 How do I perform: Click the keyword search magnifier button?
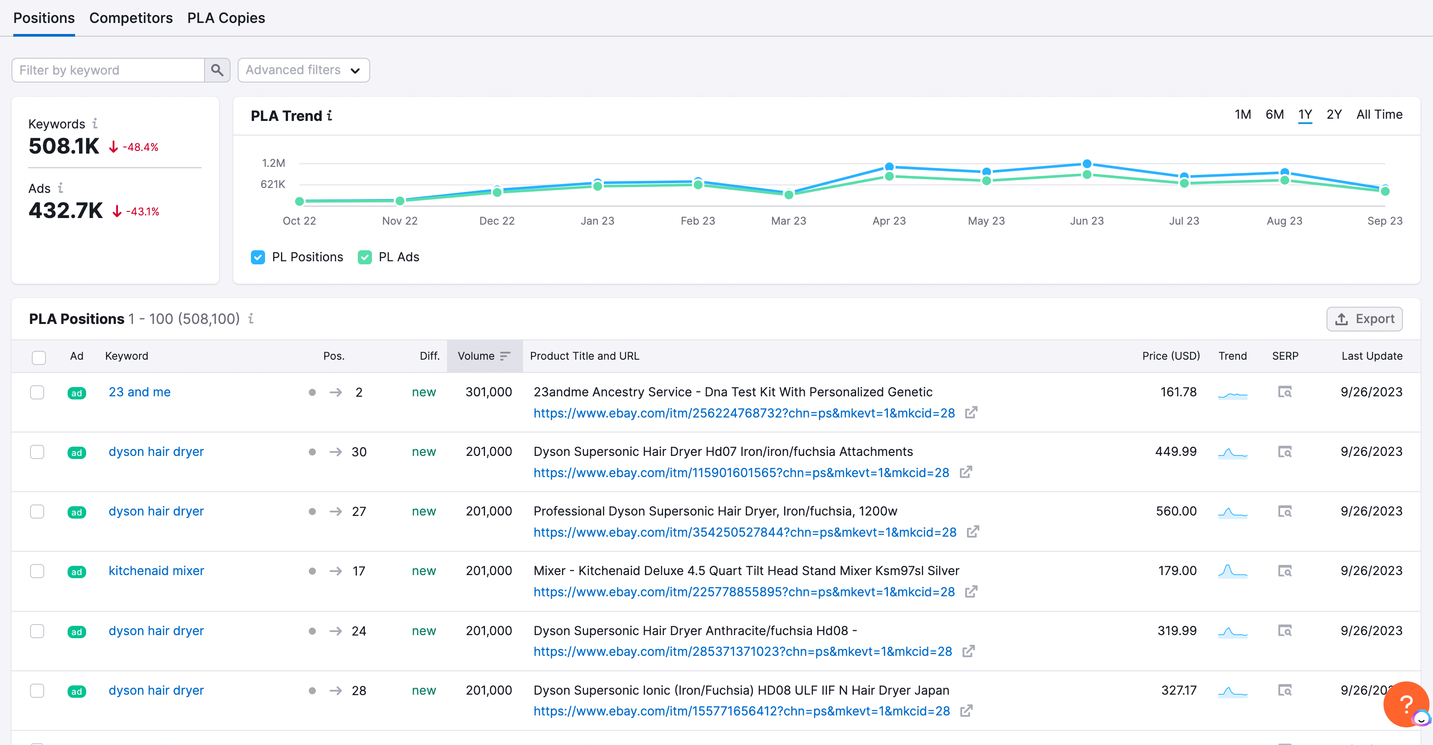click(x=217, y=70)
